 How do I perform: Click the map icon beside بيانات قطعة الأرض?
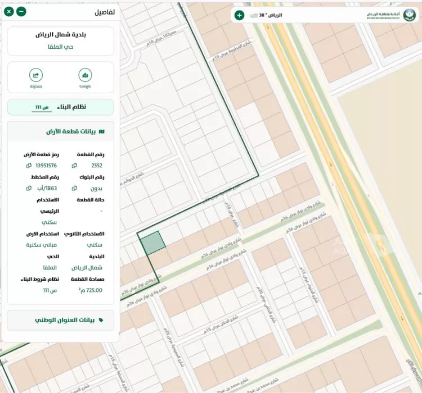(x=102, y=131)
